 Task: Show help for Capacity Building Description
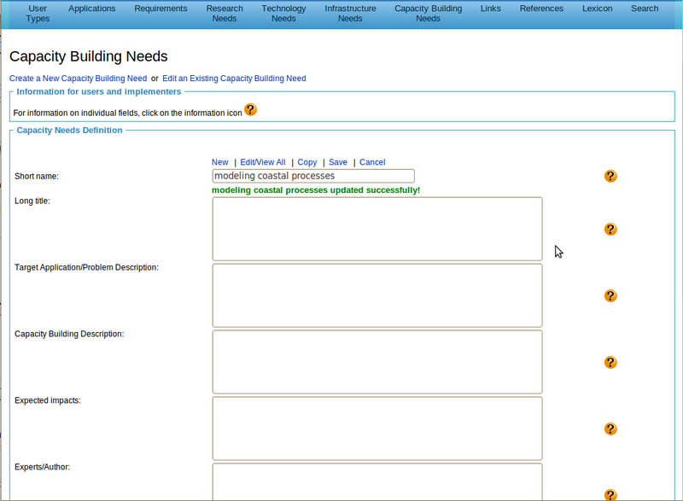tap(610, 362)
